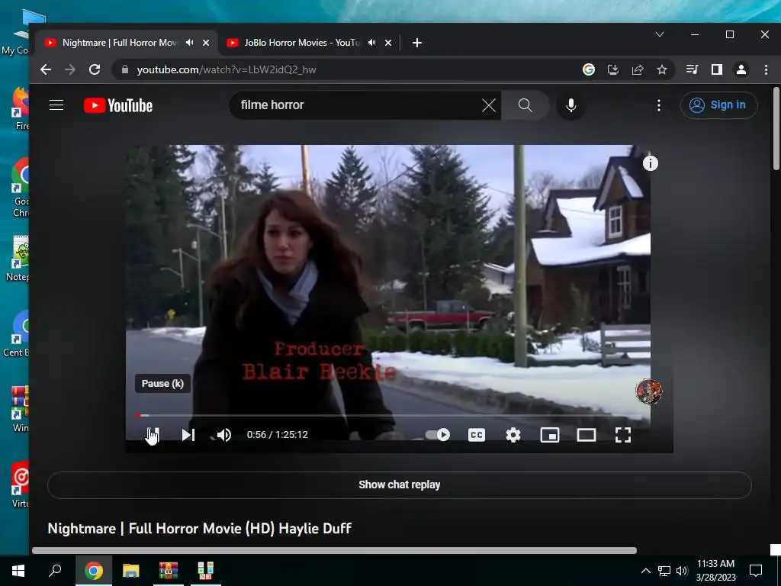Open the video info card icon
Image resolution: width=781 pixels, height=586 pixels.
(x=651, y=163)
